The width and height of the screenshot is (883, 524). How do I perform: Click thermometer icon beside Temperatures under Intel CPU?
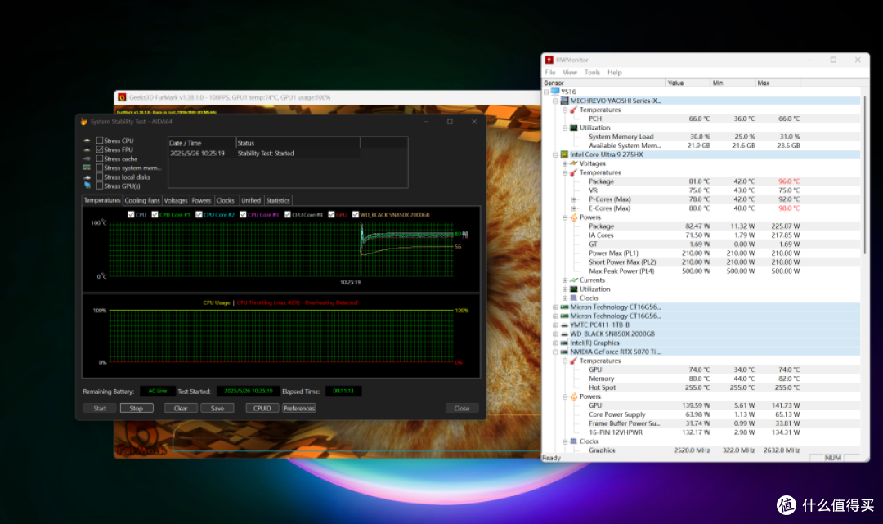point(574,172)
